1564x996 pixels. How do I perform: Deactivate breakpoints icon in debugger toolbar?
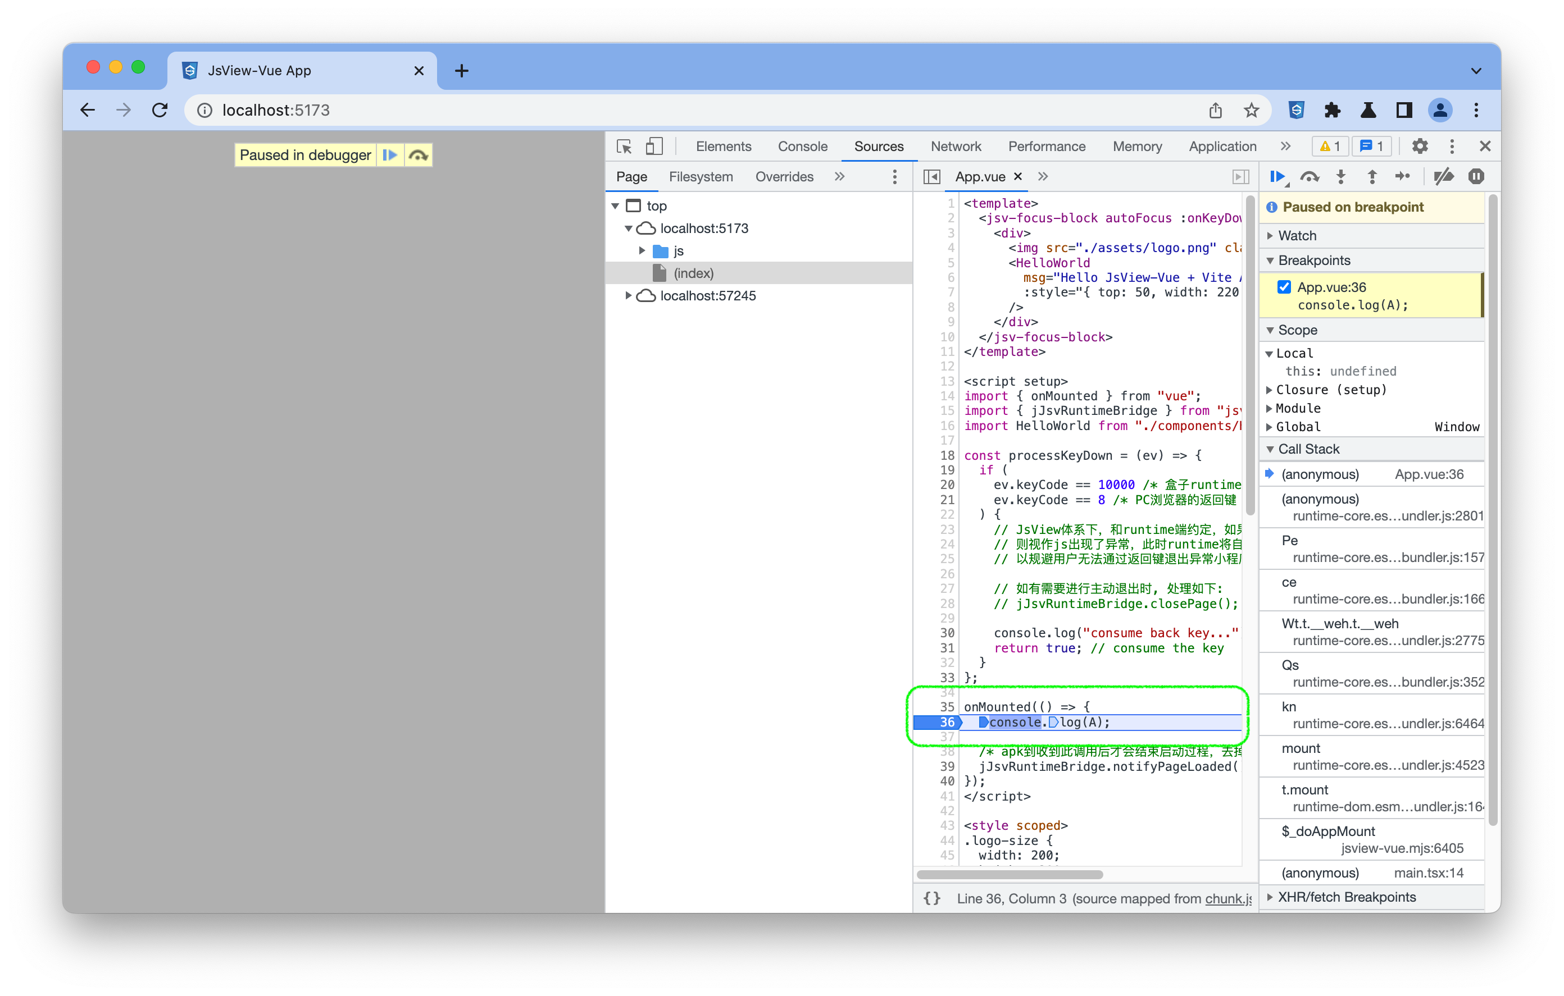click(x=1443, y=177)
